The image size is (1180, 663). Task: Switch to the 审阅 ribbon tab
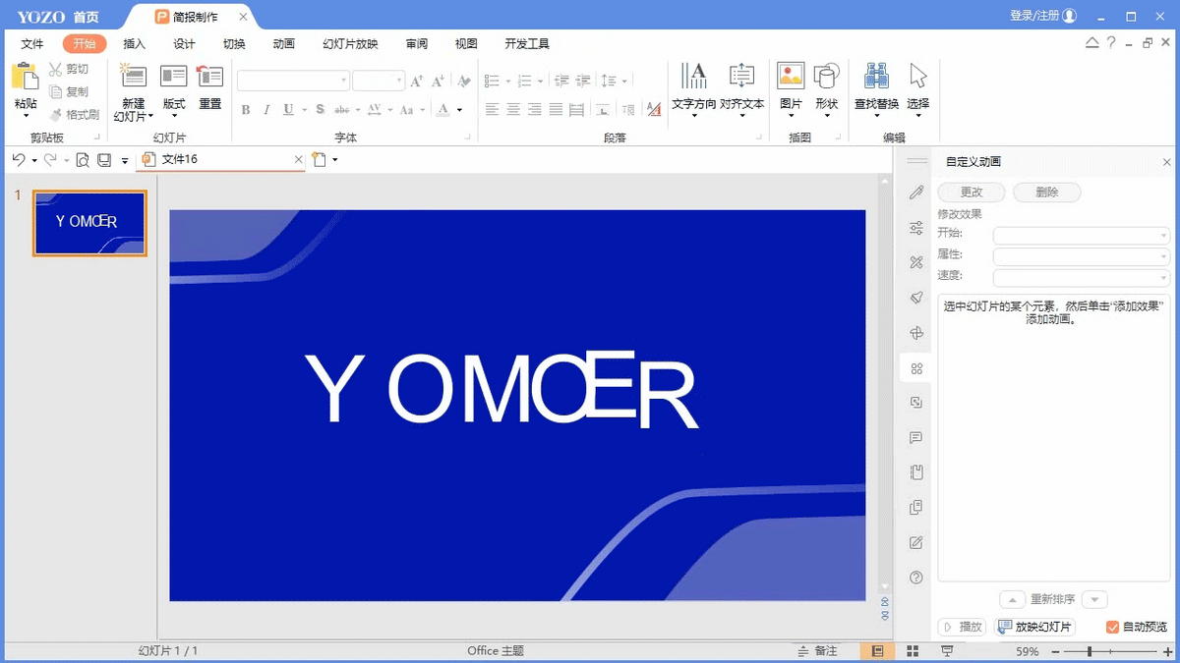coord(416,44)
